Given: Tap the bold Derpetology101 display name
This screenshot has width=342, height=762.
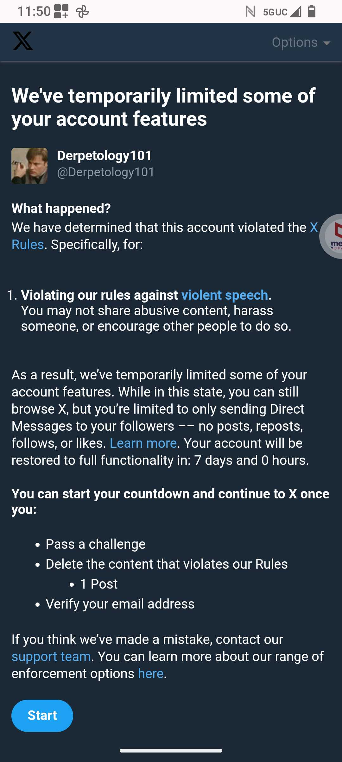Looking at the screenshot, I should (x=104, y=155).
